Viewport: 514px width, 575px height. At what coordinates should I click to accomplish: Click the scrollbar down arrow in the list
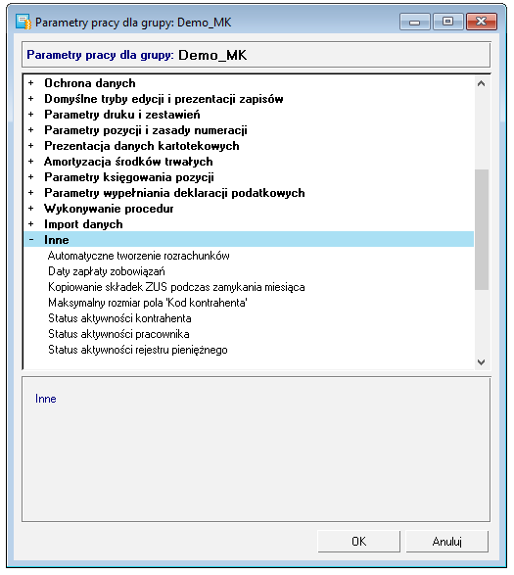coord(482,362)
